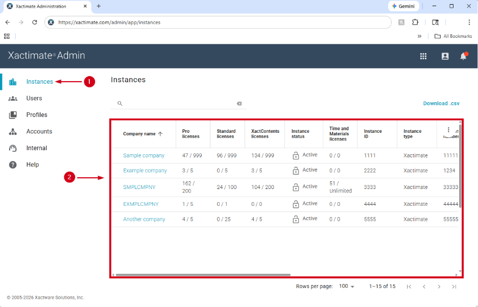Screen dimensions: 478x307
Task: Click the Profiles stacked-pages icon
Action: tap(13, 115)
